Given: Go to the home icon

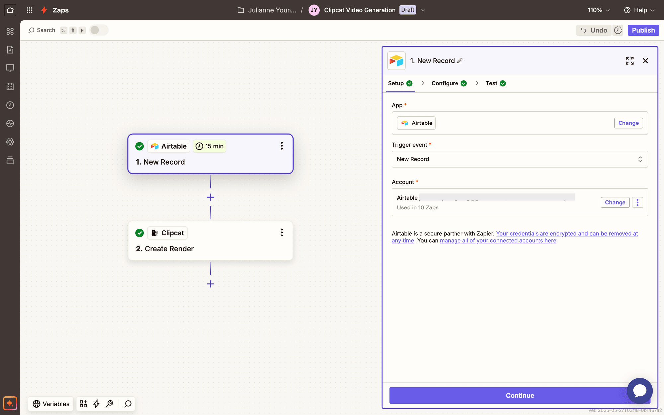Looking at the screenshot, I should tap(10, 10).
